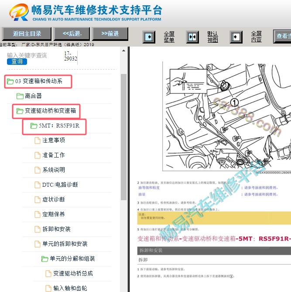
Task: Open the 系统说明 document
Action: click(53, 170)
